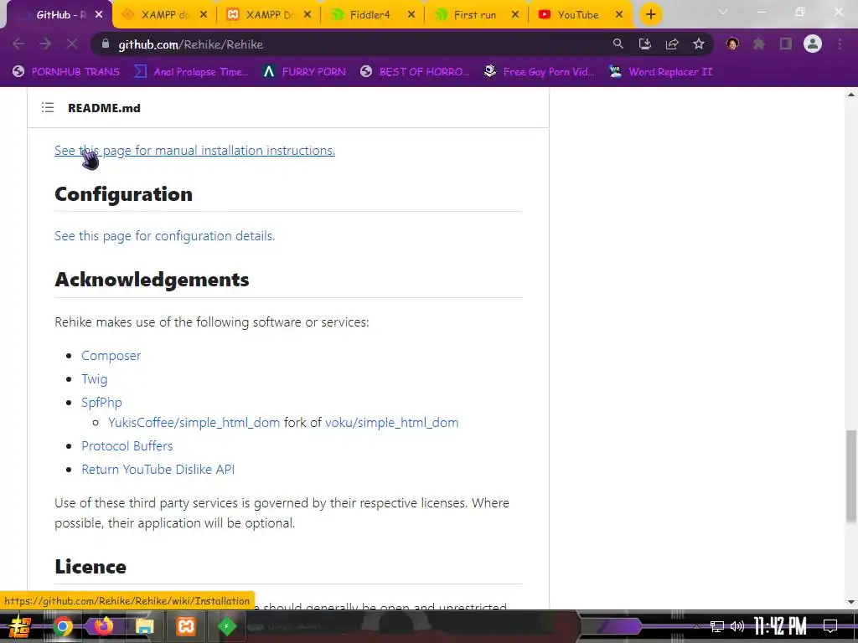The image size is (858, 643).
Task: Open README table of contents icon
Action: [x=48, y=108]
